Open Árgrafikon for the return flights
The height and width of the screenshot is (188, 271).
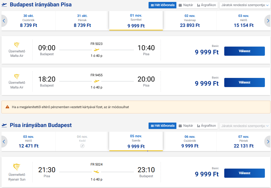[206, 126]
